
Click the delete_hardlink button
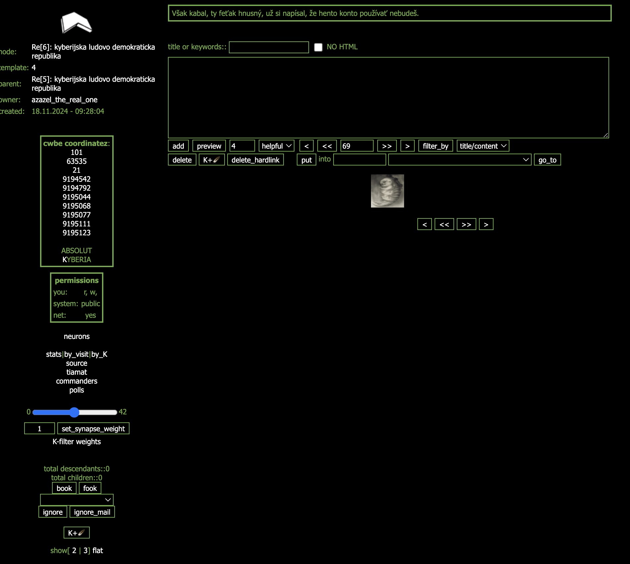point(255,160)
